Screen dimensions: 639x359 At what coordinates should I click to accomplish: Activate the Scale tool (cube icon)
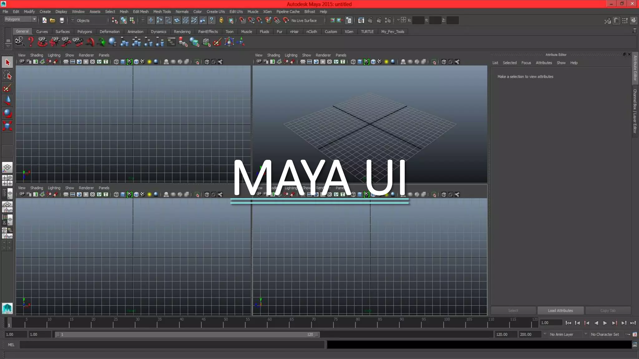point(7,126)
